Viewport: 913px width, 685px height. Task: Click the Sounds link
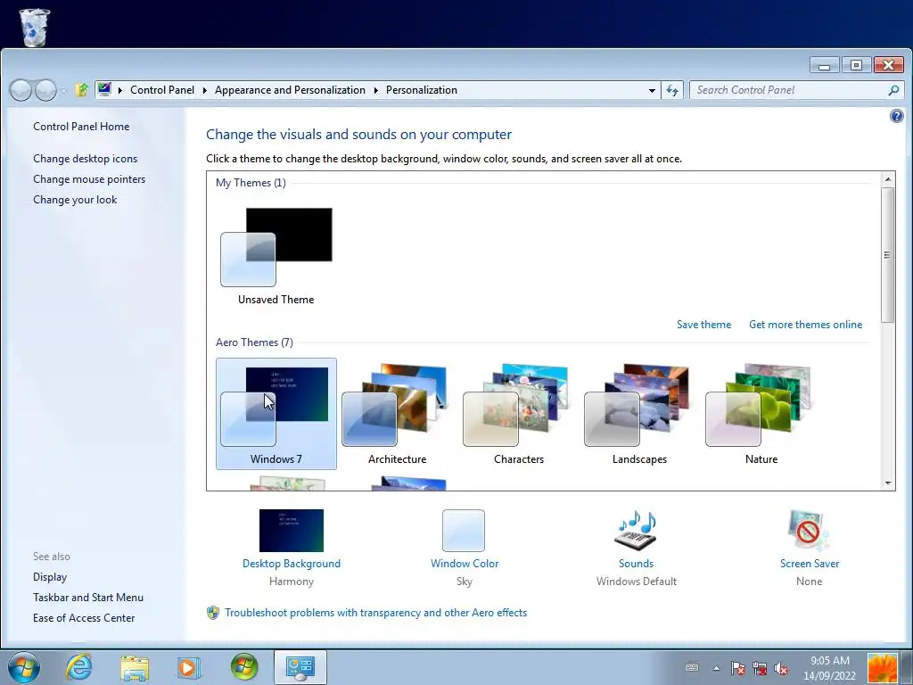(x=636, y=564)
